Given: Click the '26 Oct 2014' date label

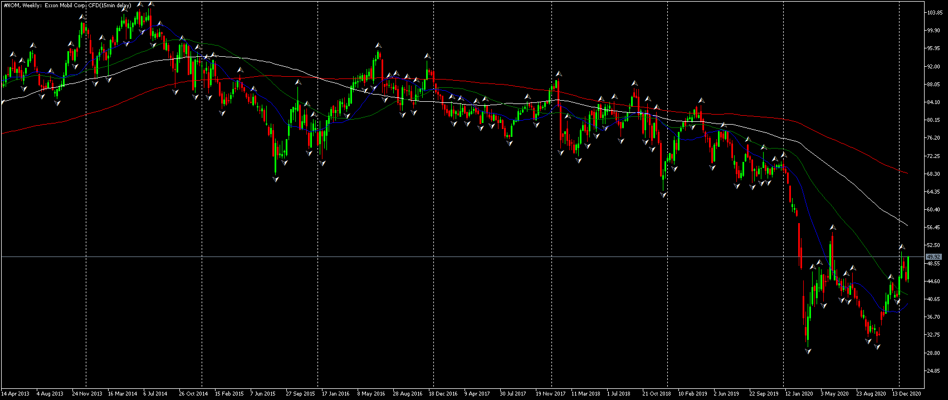Looking at the screenshot, I should (x=193, y=394).
